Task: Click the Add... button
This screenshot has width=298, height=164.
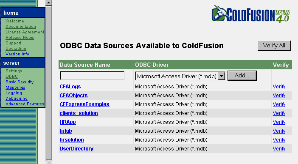Action: click(242, 76)
